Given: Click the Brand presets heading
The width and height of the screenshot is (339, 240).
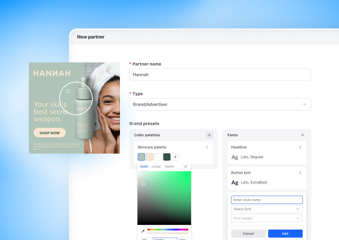Looking at the screenshot, I should 144,124.
